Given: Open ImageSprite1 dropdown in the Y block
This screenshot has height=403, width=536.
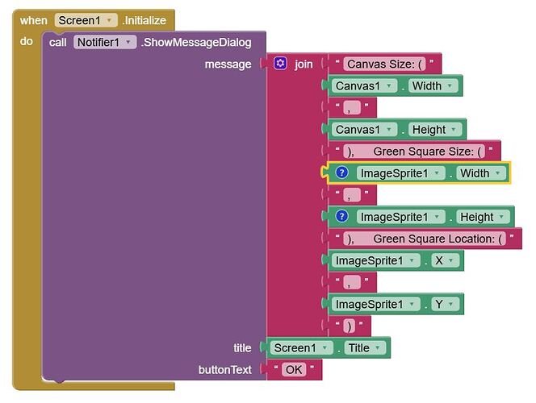Looking at the screenshot, I should pos(375,305).
